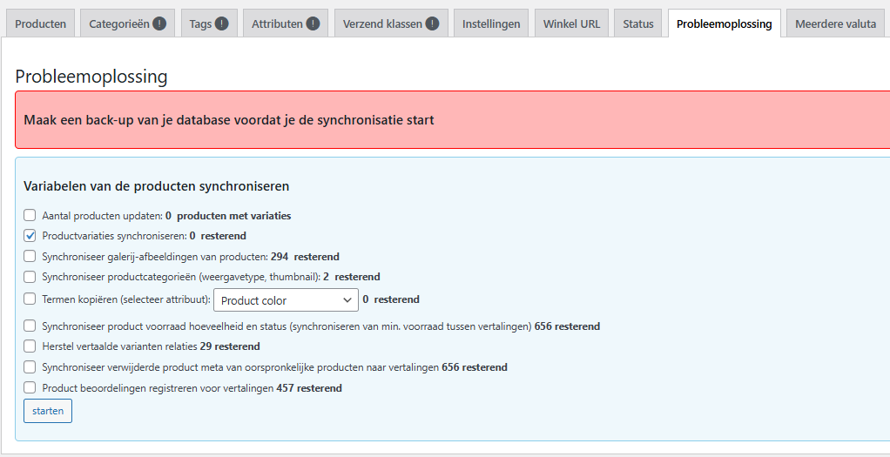Go to the Winkel URL tab
The width and height of the screenshot is (890, 457).
pos(571,24)
